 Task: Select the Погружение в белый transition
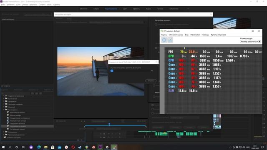(17, 124)
